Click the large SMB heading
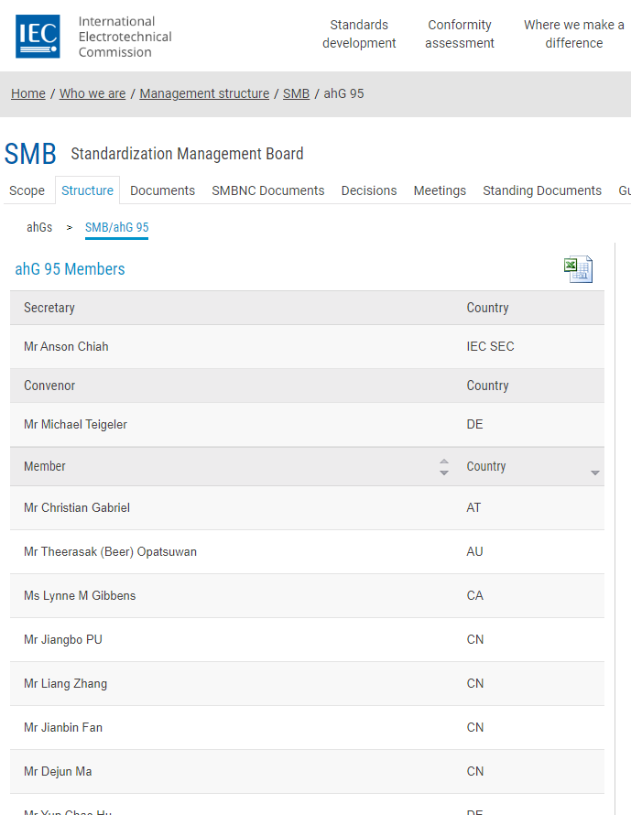631x815 pixels. pyautogui.click(x=30, y=154)
